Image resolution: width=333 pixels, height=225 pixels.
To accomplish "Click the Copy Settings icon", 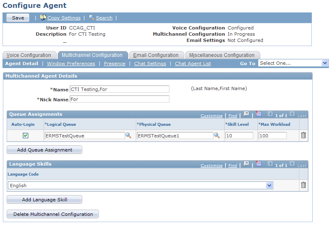I will (x=43, y=17).
